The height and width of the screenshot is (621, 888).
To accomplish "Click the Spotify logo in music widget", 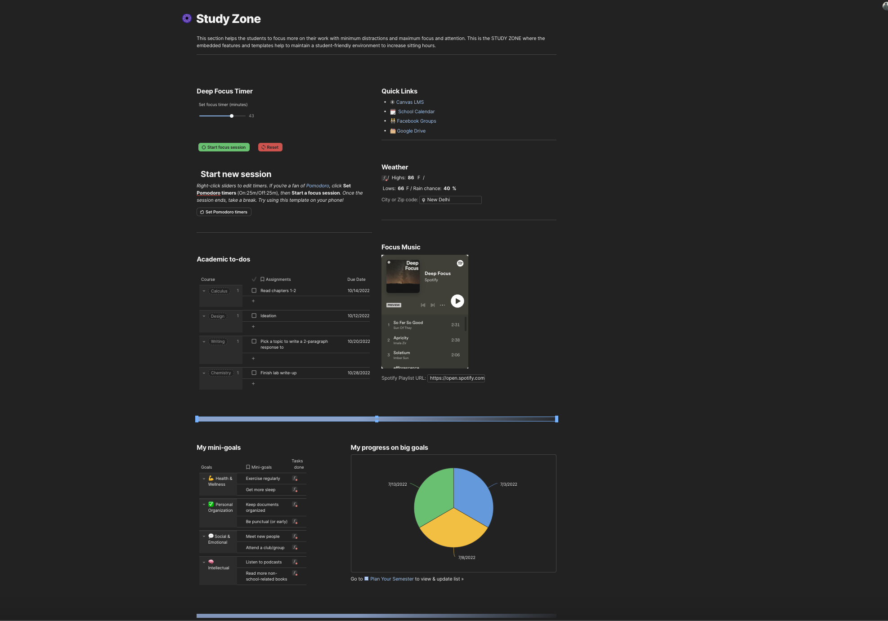I will [460, 263].
